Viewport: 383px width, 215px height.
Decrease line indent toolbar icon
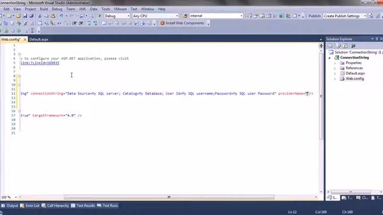(x=74, y=23)
